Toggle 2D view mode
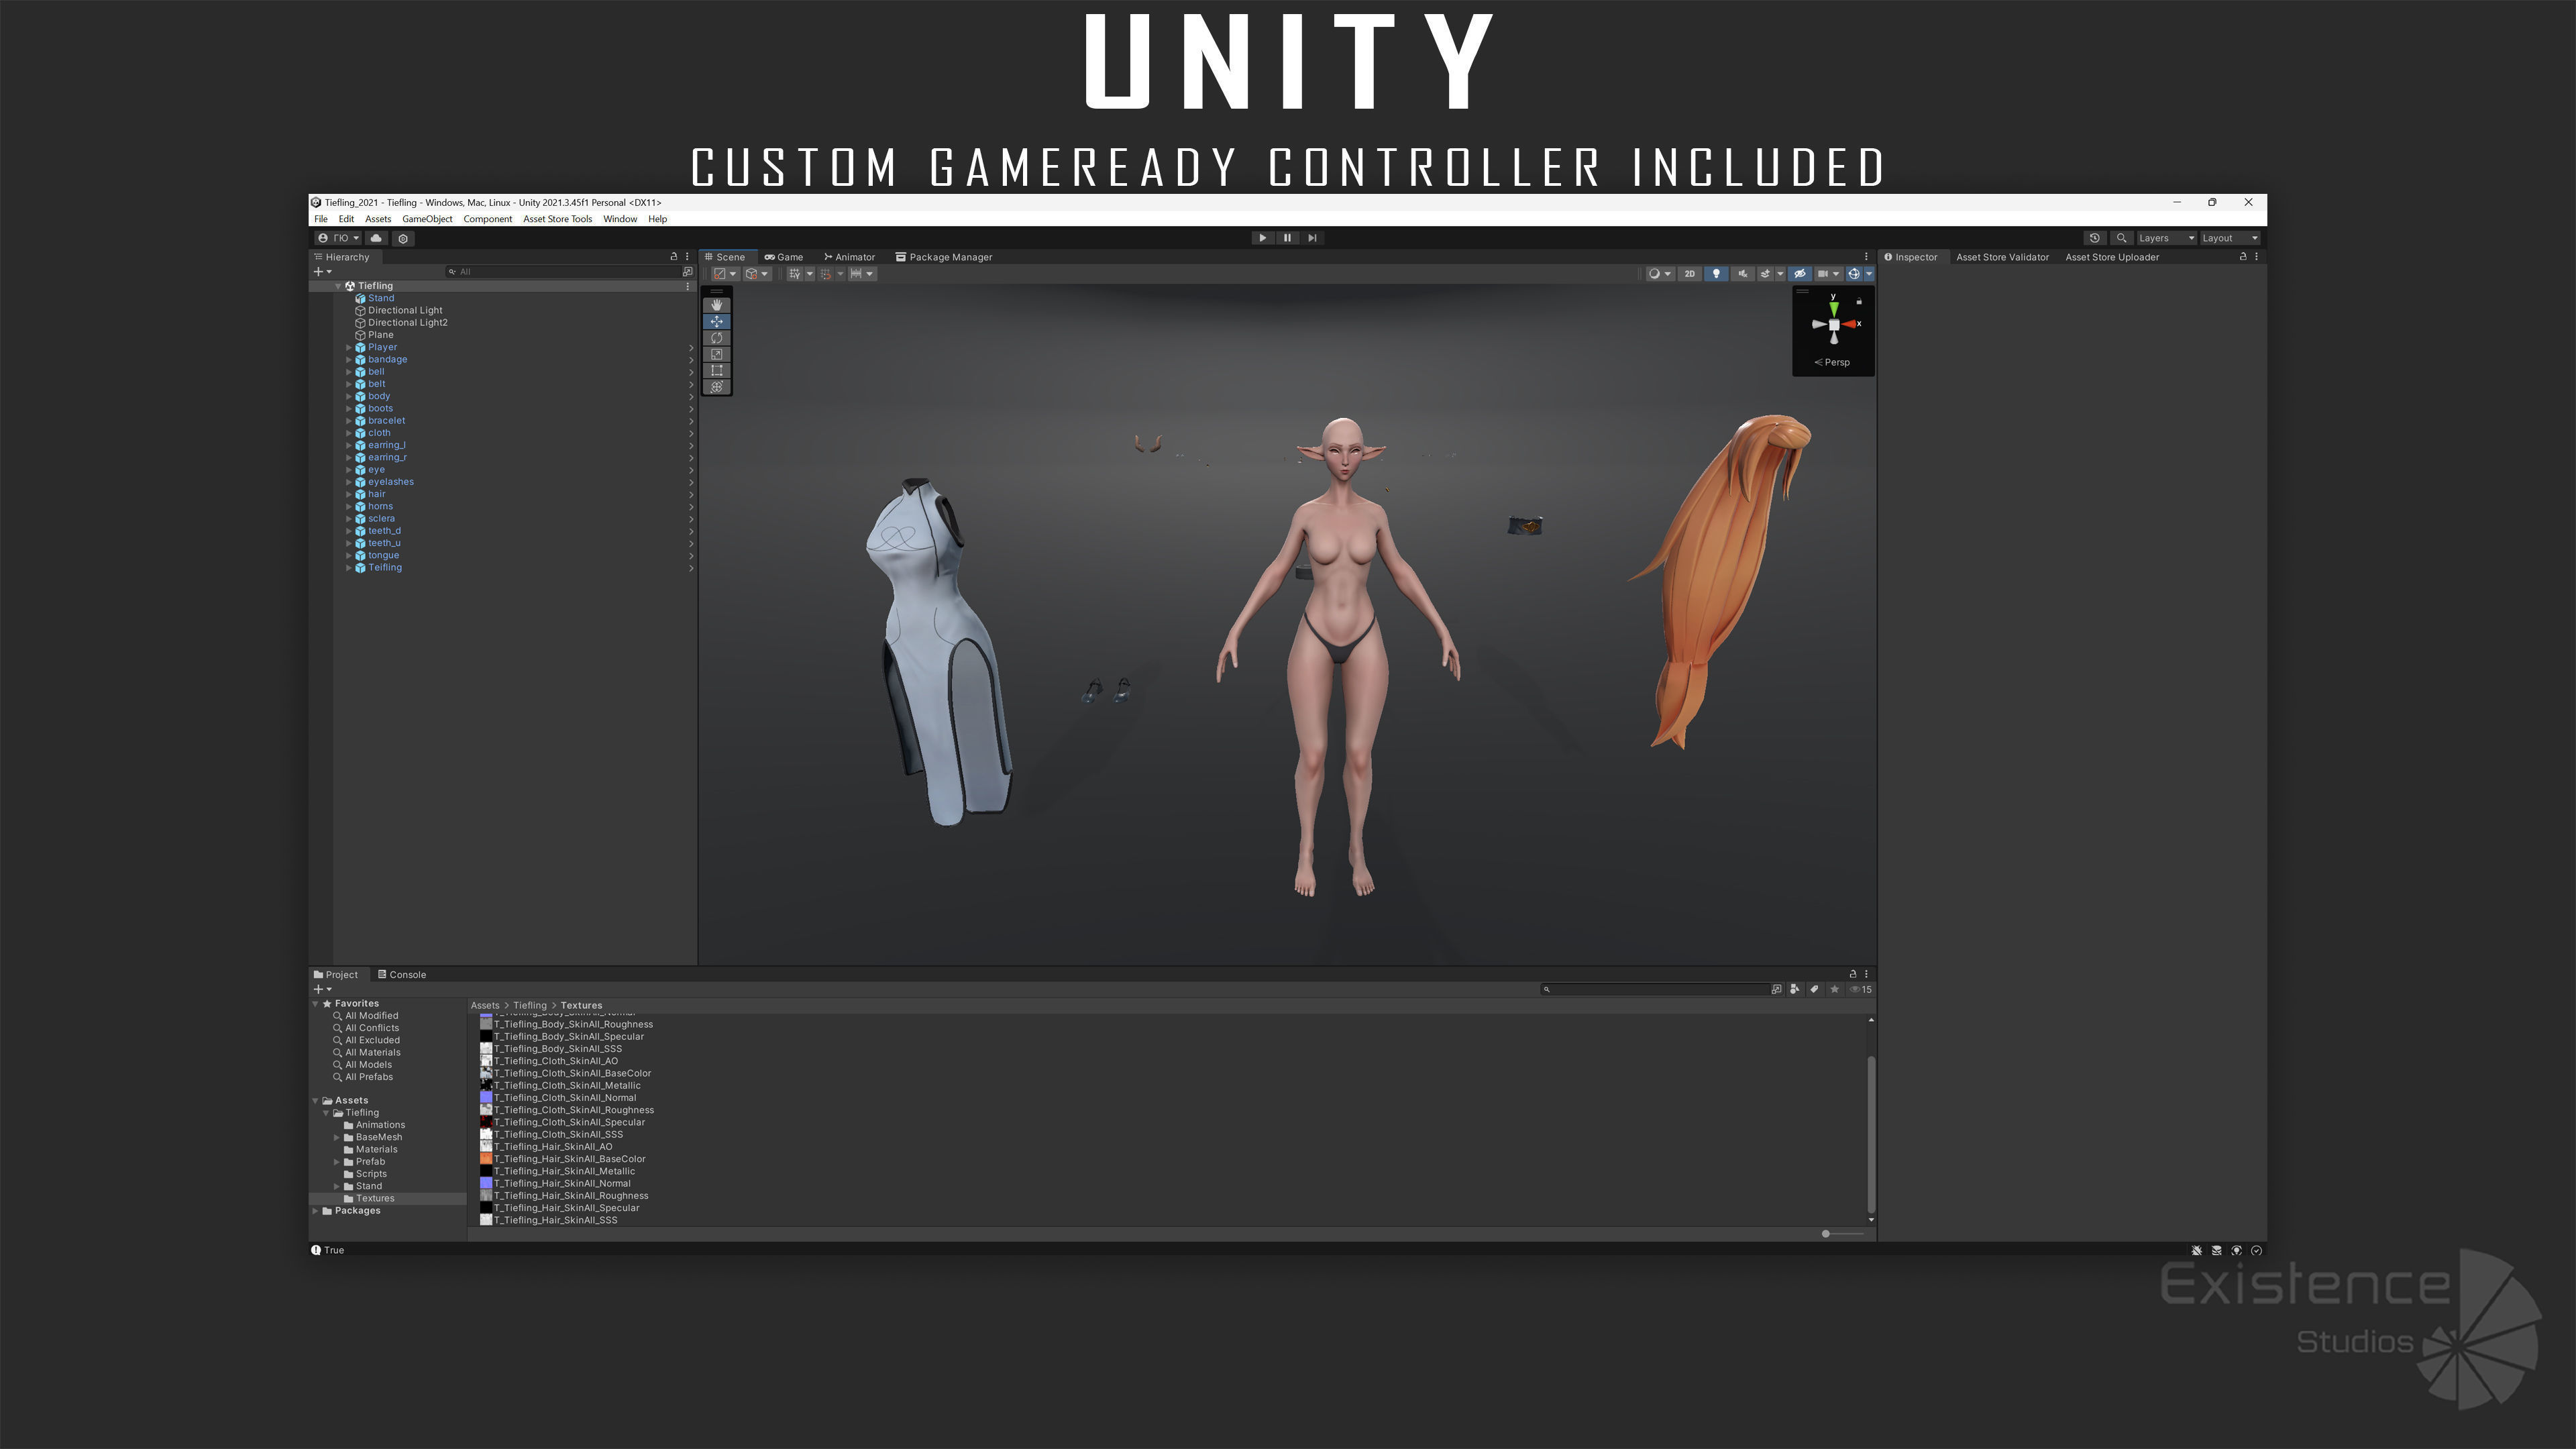Image resolution: width=2576 pixels, height=1449 pixels. pyautogui.click(x=1689, y=274)
